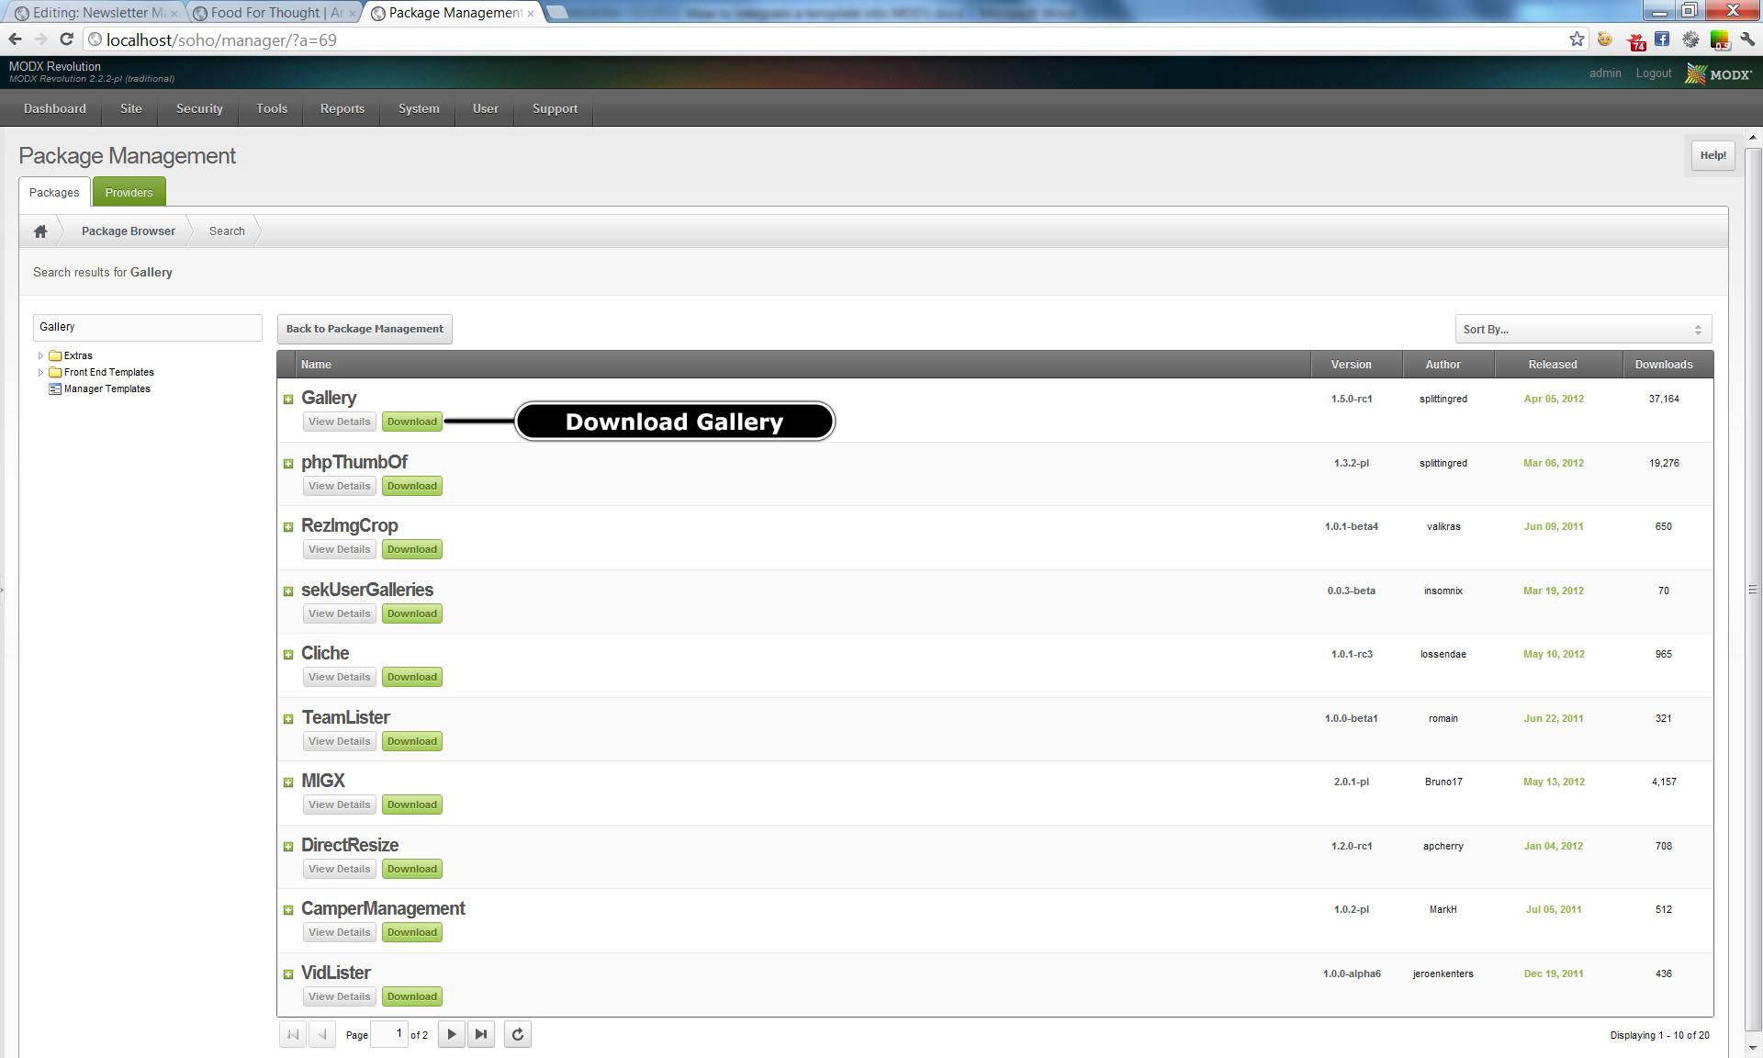The width and height of the screenshot is (1763, 1058).
Task: Open the Tools menu
Action: pos(272,108)
